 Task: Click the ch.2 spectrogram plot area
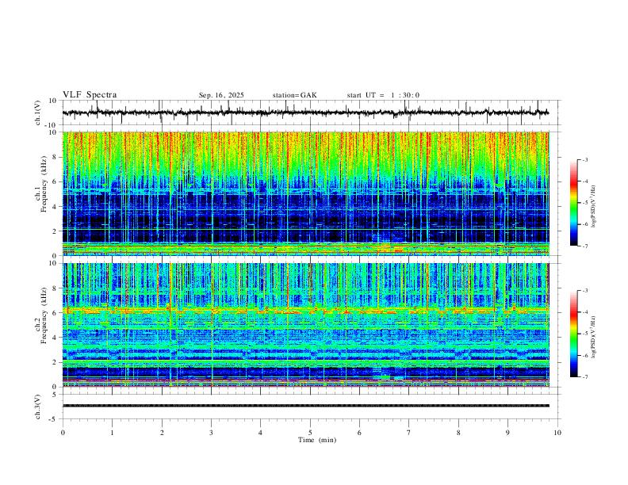[x=305, y=325]
